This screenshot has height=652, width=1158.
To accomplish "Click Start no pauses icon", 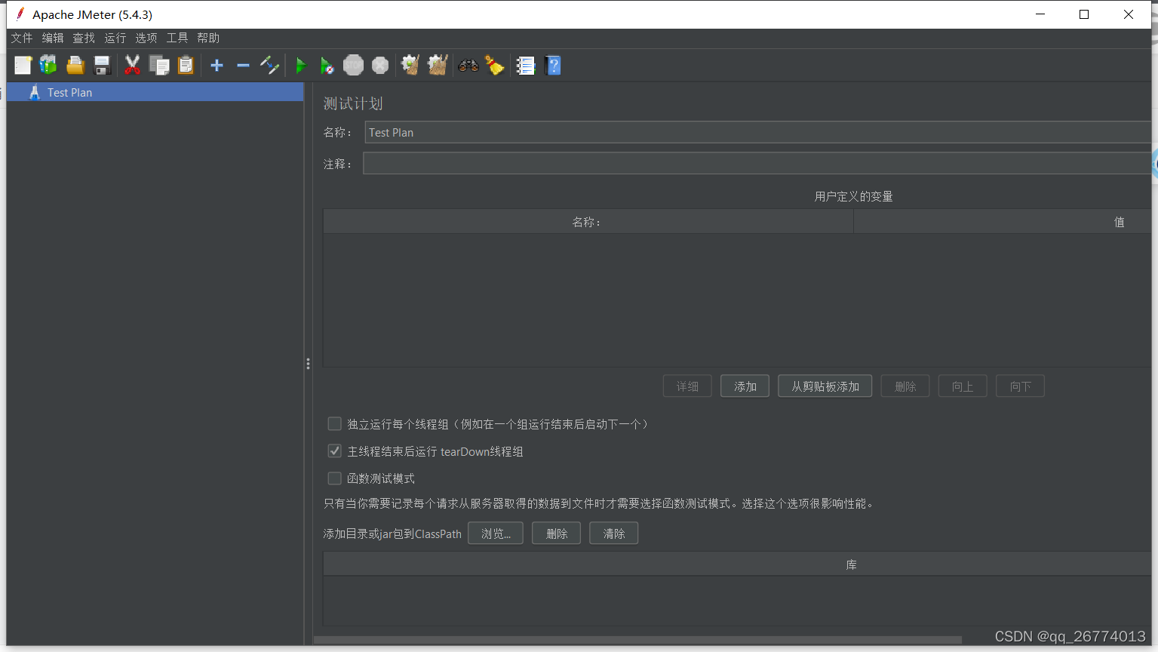I will [x=327, y=66].
